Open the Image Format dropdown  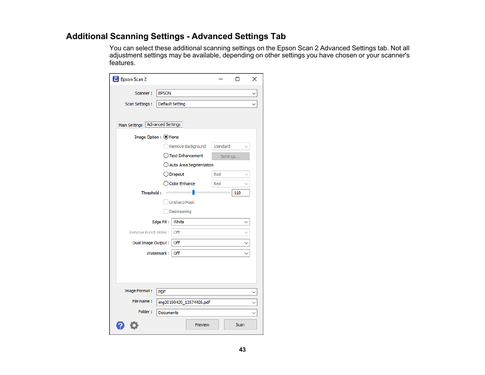coord(206,292)
